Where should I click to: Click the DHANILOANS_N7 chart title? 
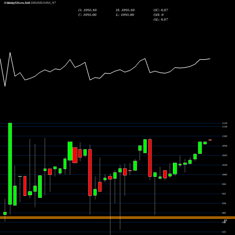30,3
